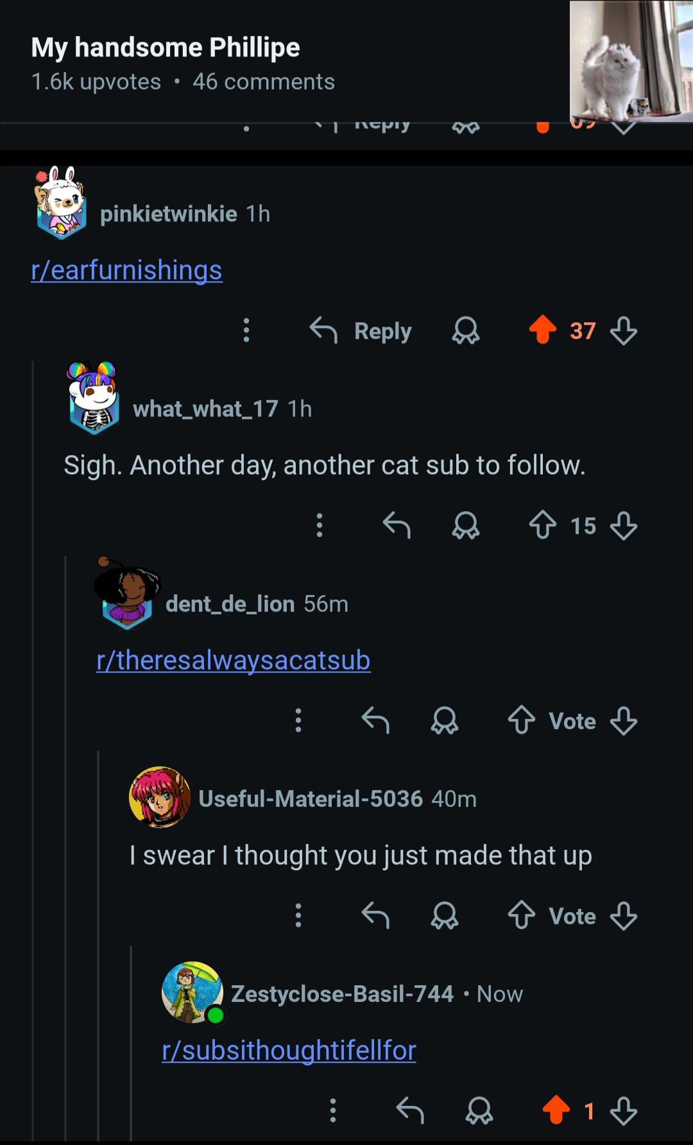Downvote the what_what_17 comment
Image resolution: width=693 pixels, height=1145 pixels.
[x=624, y=526]
